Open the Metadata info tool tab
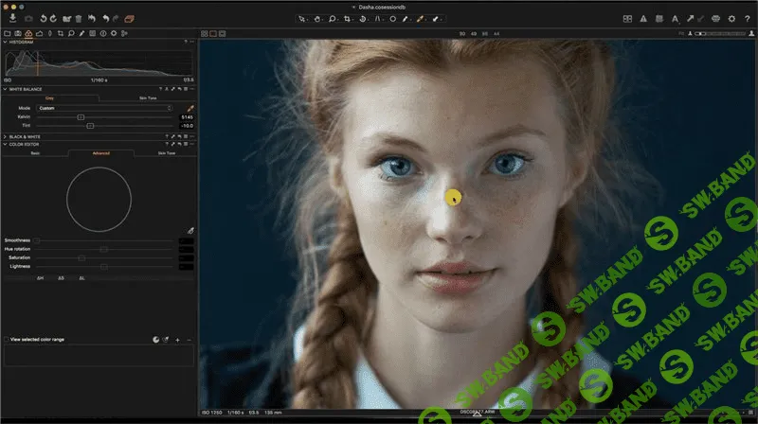 click(x=103, y=33)
